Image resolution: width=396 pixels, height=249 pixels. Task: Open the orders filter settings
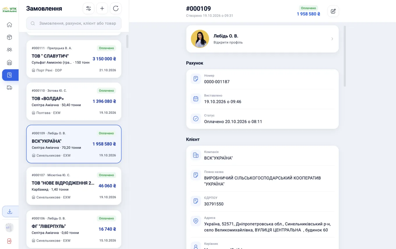pyautogui.click(x=89, y=8)
